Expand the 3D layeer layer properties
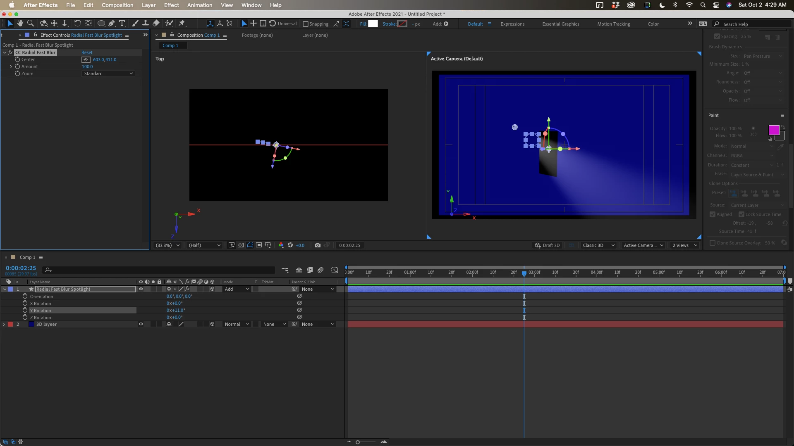This screenshot has width=794, height=446. pyautogui.click(x=4, y=324)
